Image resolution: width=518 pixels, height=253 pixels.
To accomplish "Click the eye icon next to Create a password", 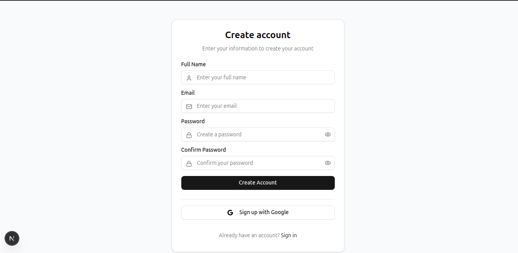I will click(x=327, y=134).
